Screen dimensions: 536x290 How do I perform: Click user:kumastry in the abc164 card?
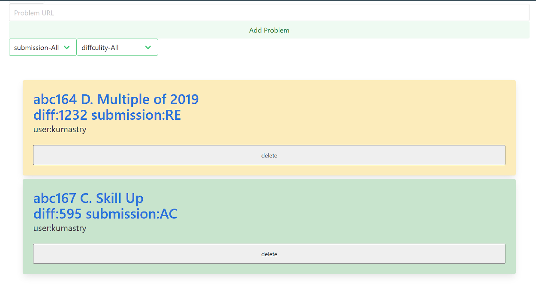pos(60,129)
